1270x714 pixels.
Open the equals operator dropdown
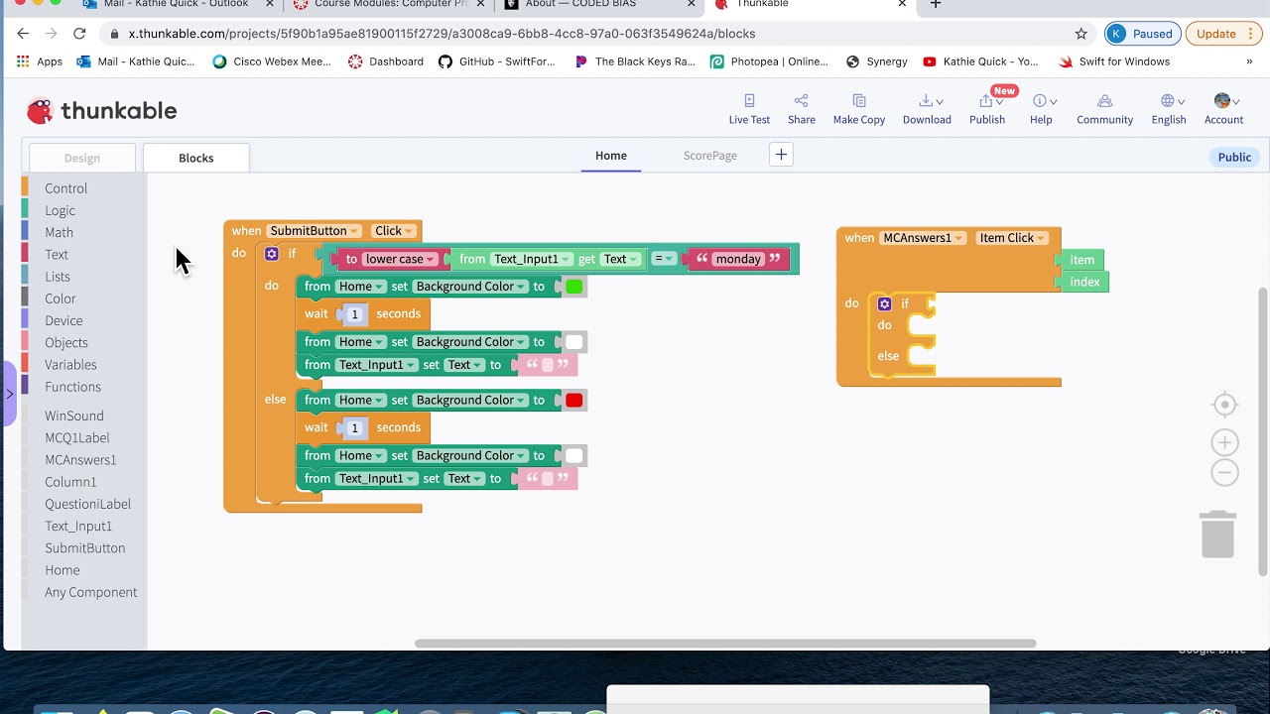tap(664, 259)
